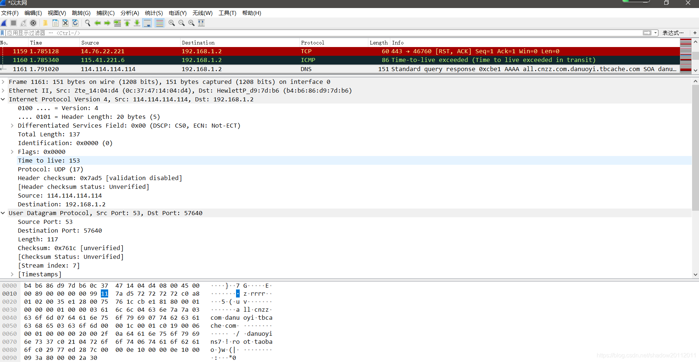
Task: Reload this capture file
Action: (75, 23)
